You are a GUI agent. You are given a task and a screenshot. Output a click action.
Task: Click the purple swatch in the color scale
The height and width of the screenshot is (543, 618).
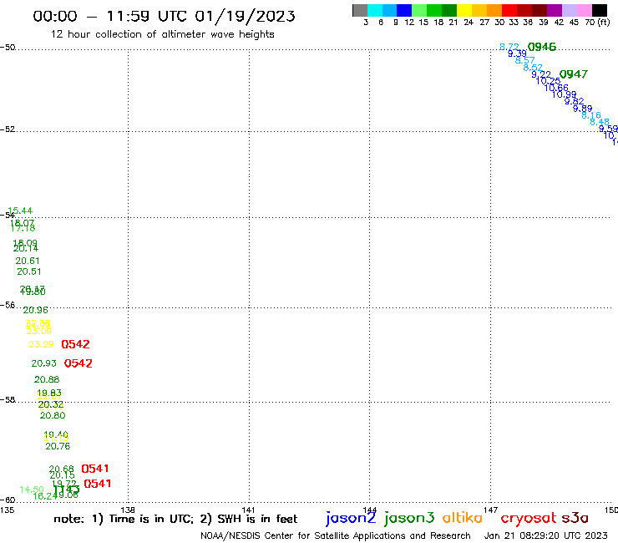tap(554, 10)
